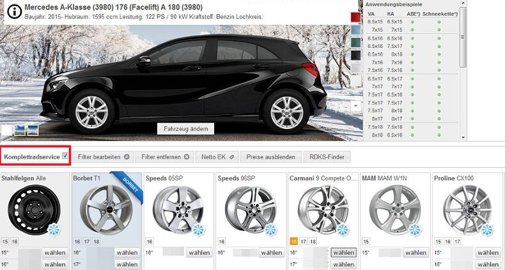Click the blue Borbet ribbon badge
Screen dimensions: 505x270
tap(128, 188)
